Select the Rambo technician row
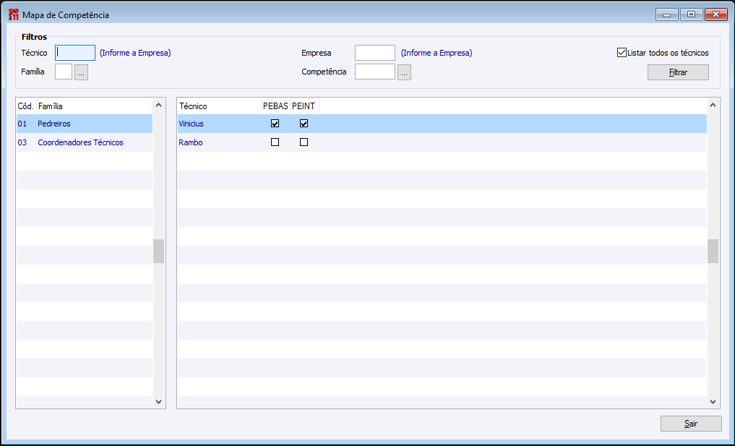The width and height of the screenshot is (735, 446). pyautogui.click(x=442, y=142)
